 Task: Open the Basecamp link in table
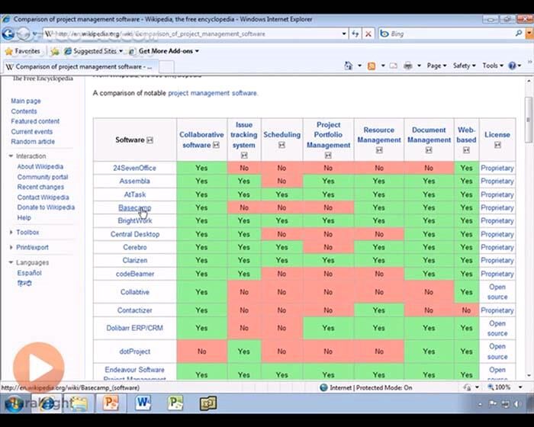pos(134,207)
